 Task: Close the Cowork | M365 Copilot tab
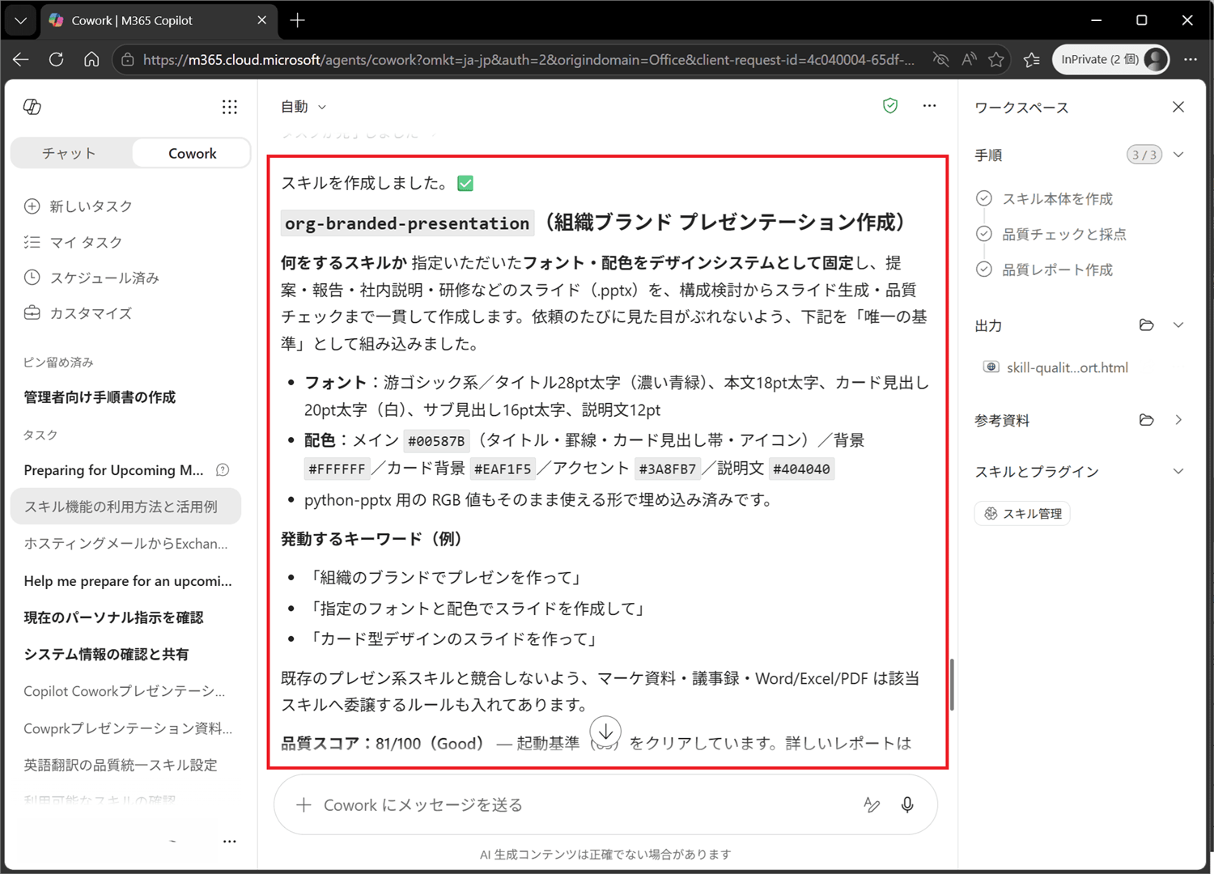tap(261, 20)
